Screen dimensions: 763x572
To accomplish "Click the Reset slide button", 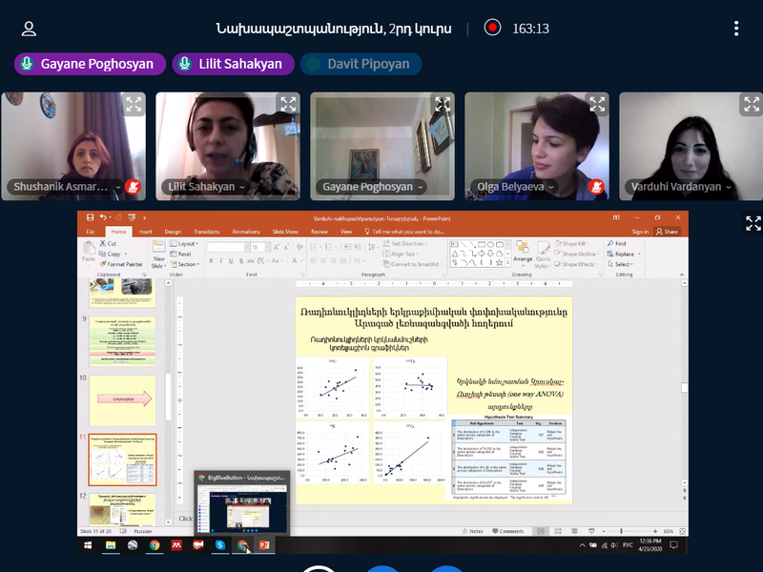I will 180,254.
